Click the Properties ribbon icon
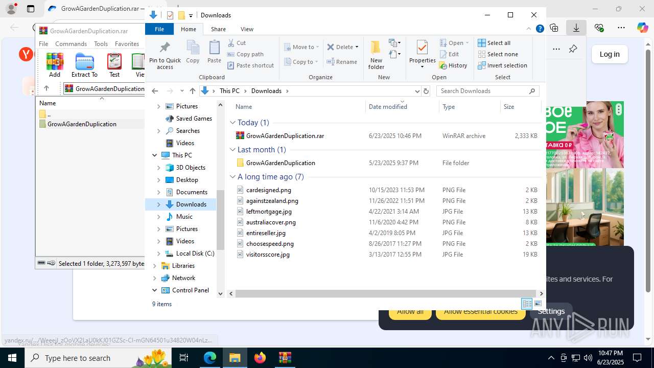654x368 pixels. coord(422,48)
